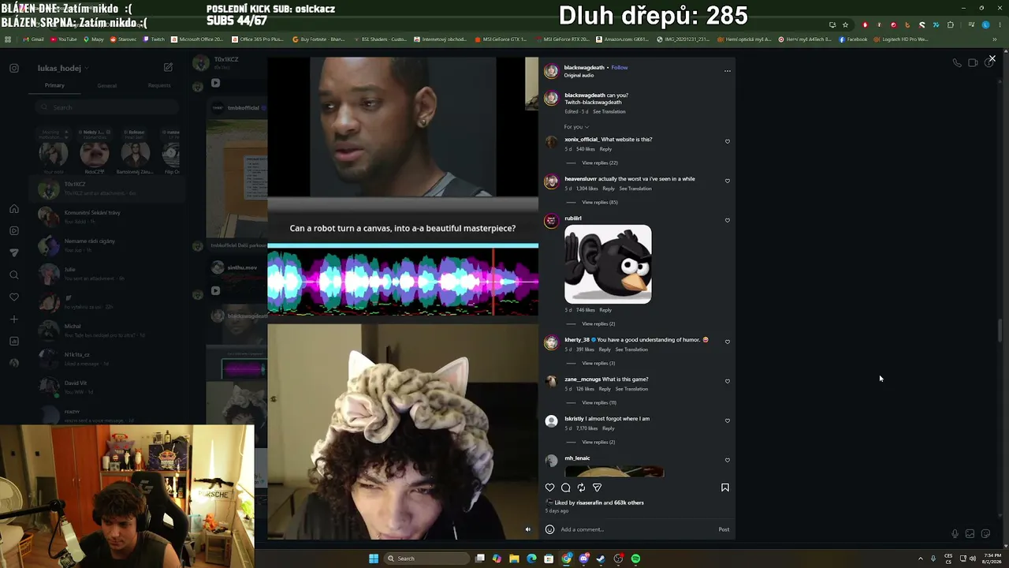Viewport: 1009px width, 568px height.
Task: Go to Instagram Home in sidebar
Action: 14,209
